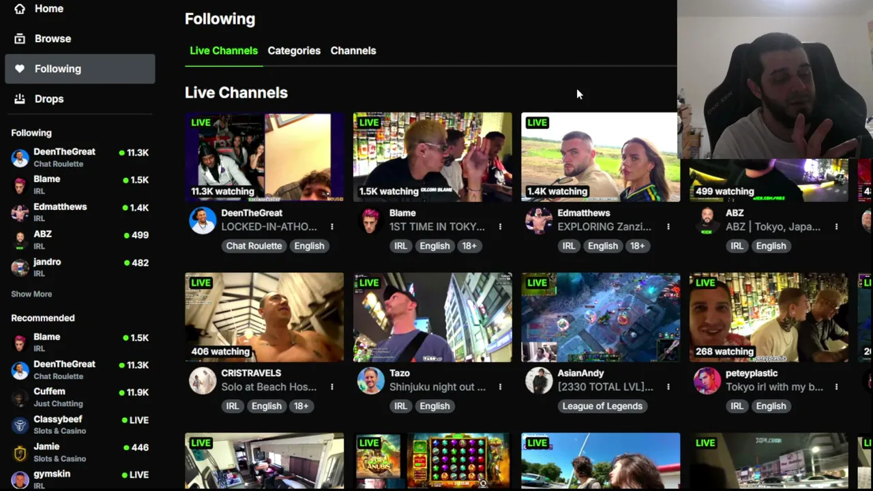Open DeenTheGreat's avatar in the Recommended list

20,370
